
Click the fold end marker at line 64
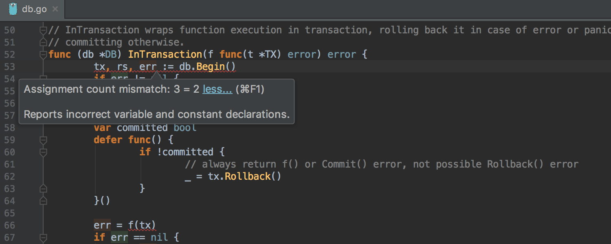tap(43, 201)
